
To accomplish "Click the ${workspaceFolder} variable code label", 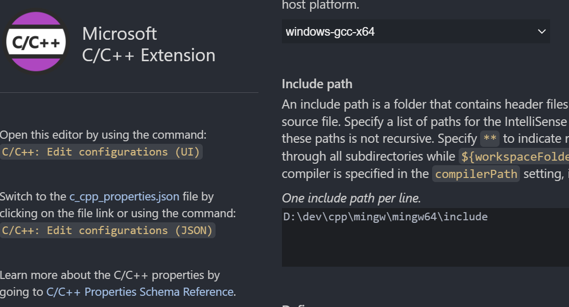I will click(x=514, y=156).
